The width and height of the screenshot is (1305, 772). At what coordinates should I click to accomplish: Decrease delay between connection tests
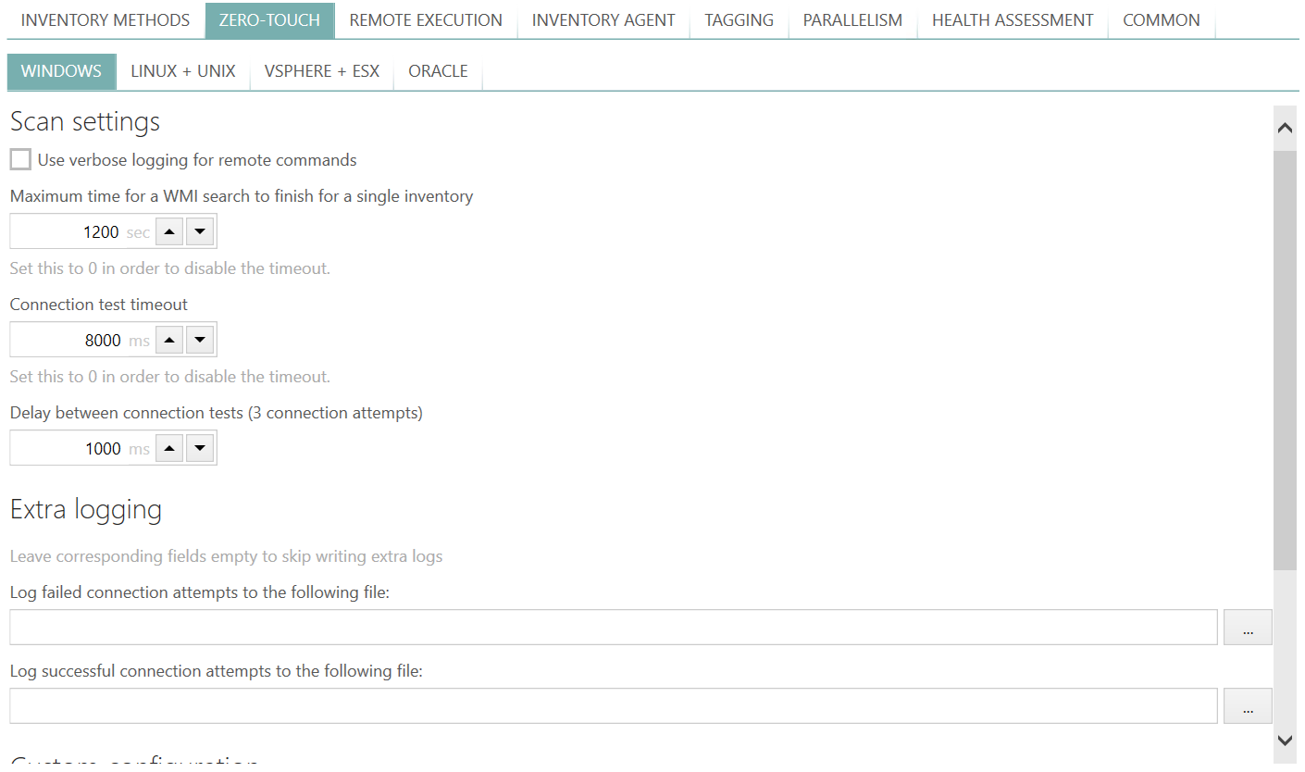200,449
